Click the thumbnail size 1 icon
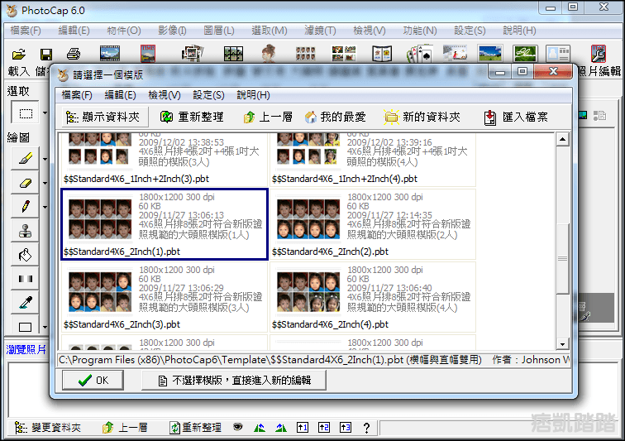Viewport: 625px width, 441px height. (303, 428)
